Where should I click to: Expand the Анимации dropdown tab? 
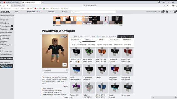114,40
